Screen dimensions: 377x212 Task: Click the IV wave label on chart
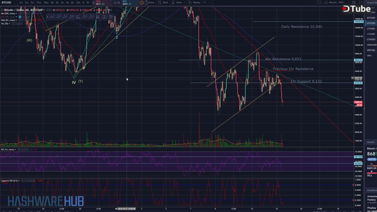[74, 82]
